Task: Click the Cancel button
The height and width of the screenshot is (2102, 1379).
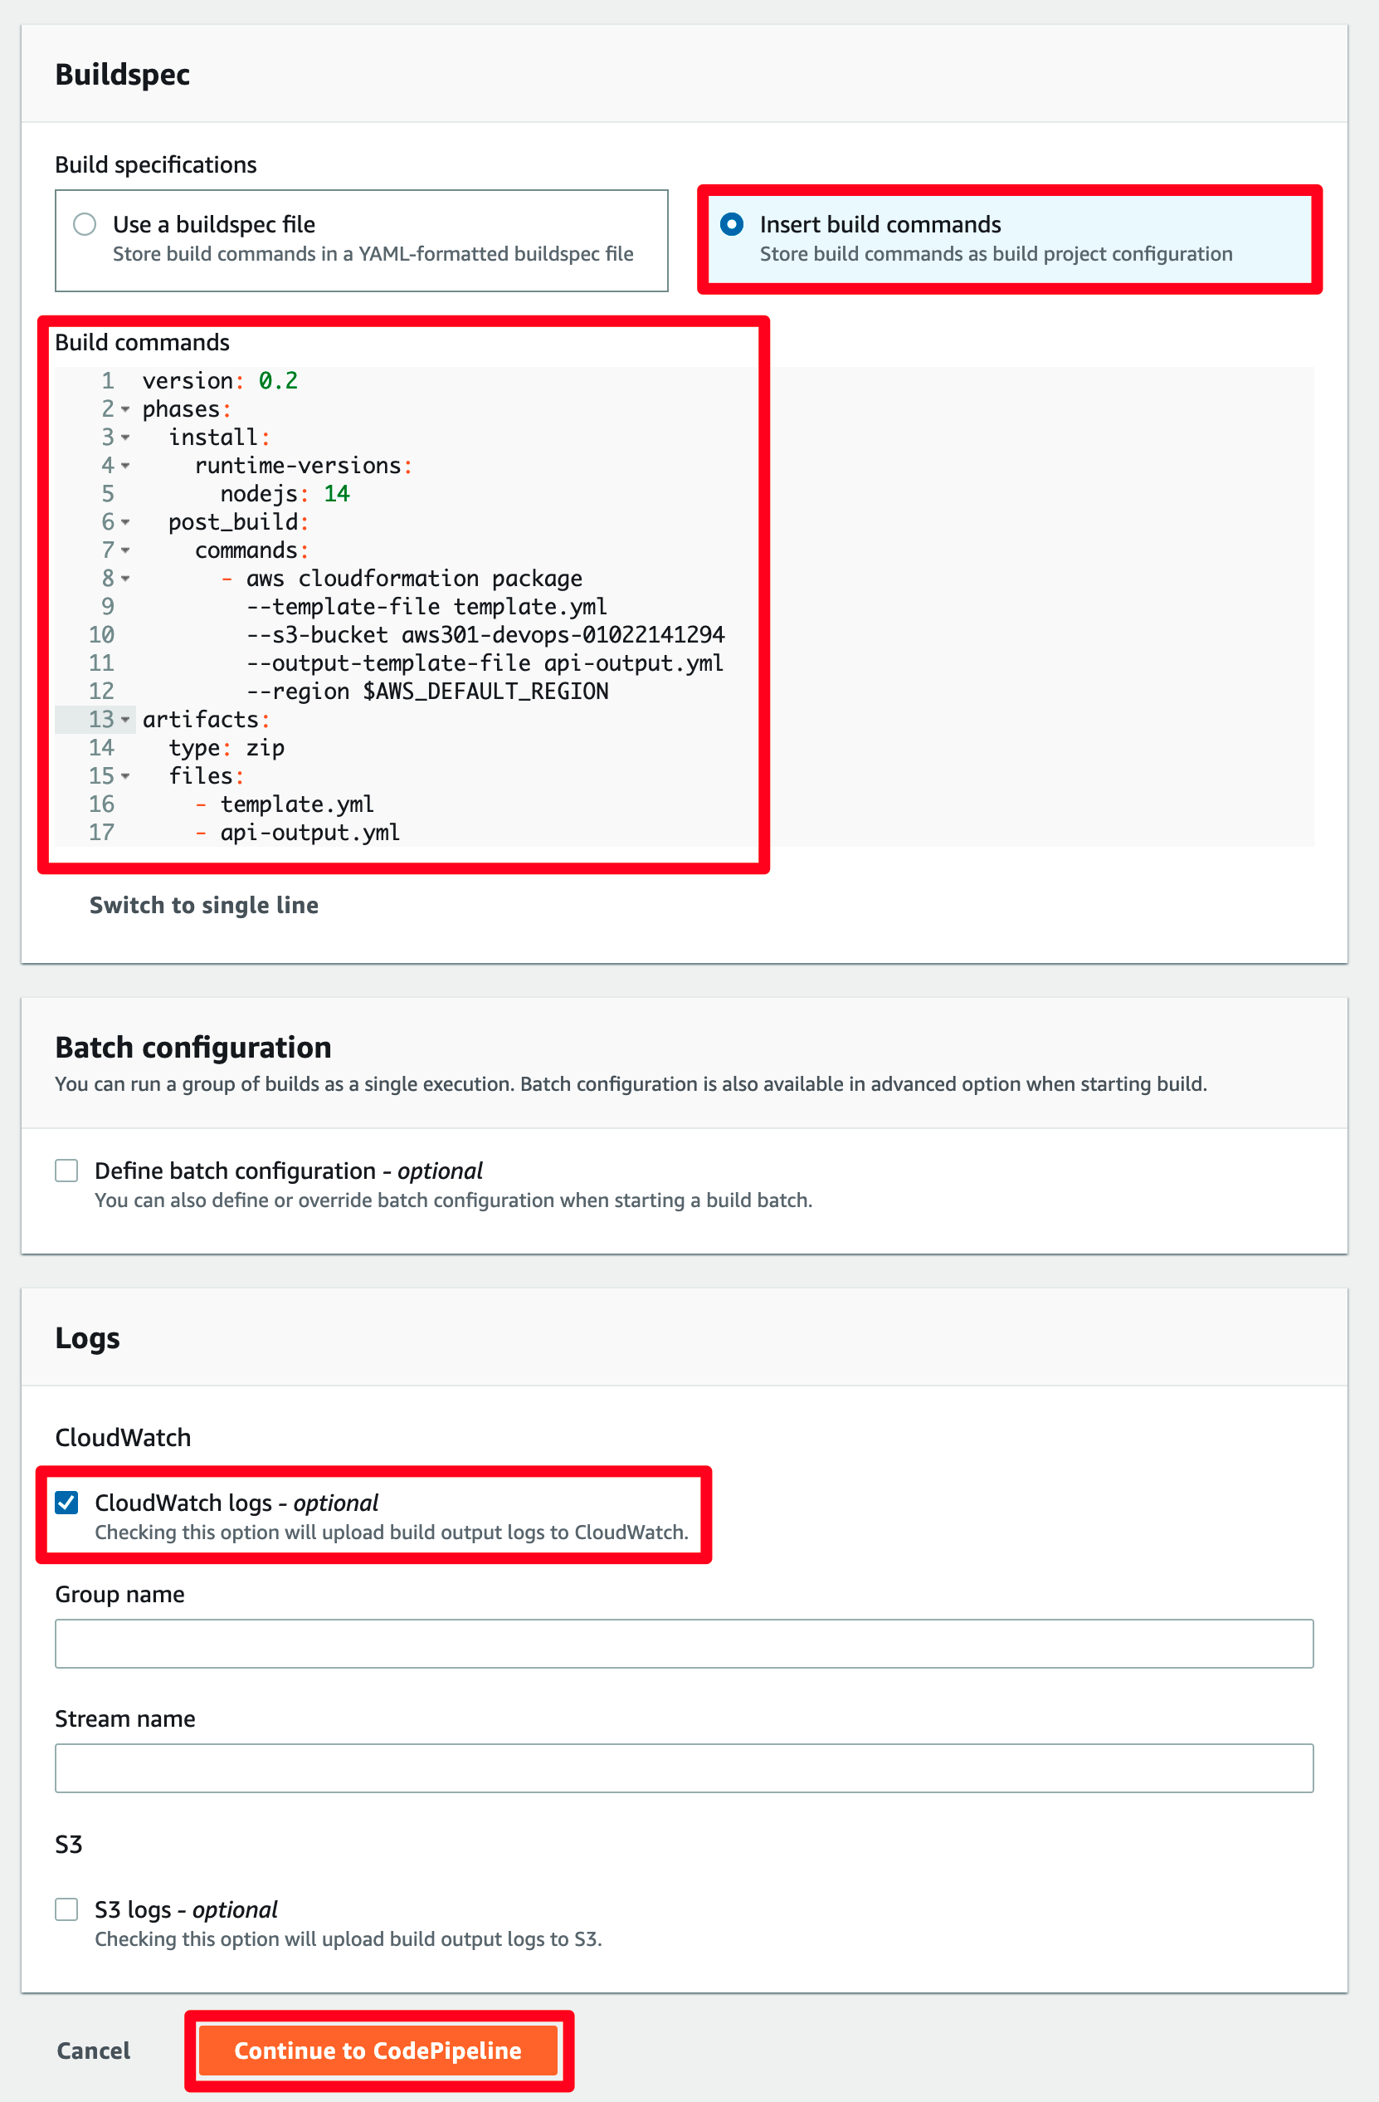Action: click(x=94, y=2051)
